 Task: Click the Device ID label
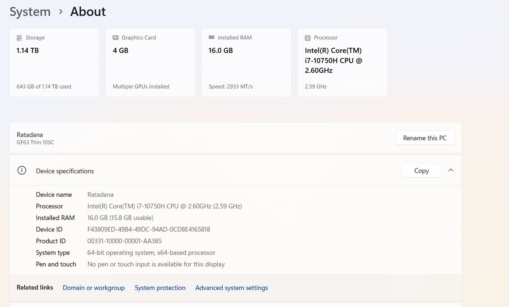pyautogui.click(x=49, y=229)
